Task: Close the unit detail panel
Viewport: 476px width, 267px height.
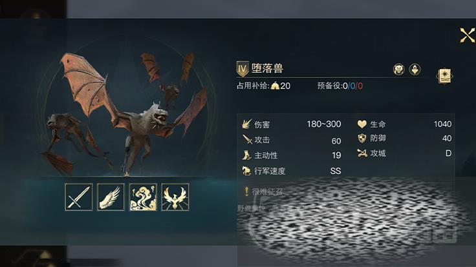Action: [467, 35]
